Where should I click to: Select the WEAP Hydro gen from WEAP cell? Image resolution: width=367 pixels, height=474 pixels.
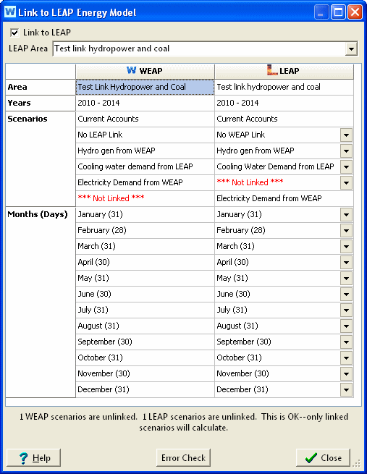(x=145, y=151)
